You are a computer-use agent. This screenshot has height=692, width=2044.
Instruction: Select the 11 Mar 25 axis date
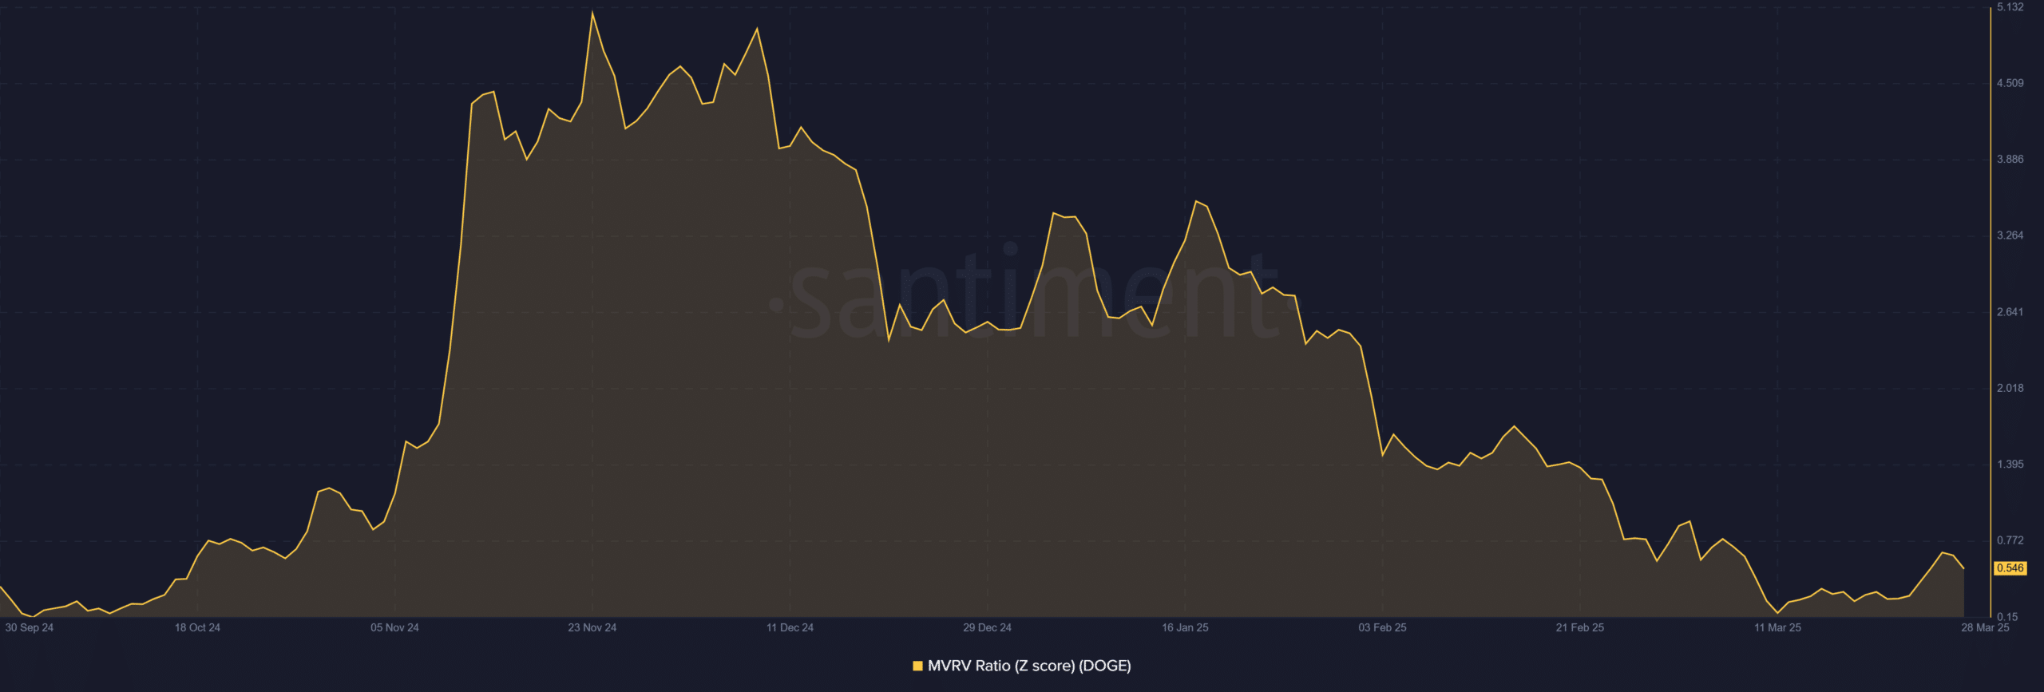[x=1777, y=627]
